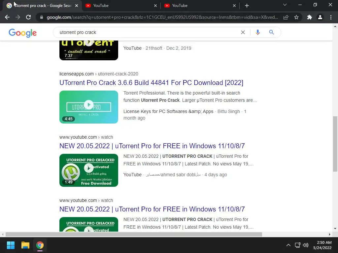
Task: Submit search with magnifier icon
Action: (x=271, y=32)
